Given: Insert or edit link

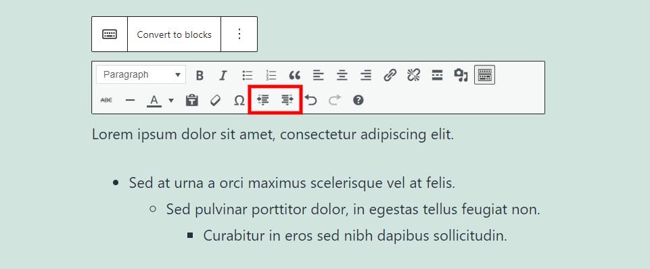Looking at the screenshot, I should 390,76.
